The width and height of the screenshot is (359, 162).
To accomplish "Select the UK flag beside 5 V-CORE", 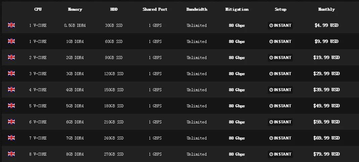I will [x=11, y=105].
